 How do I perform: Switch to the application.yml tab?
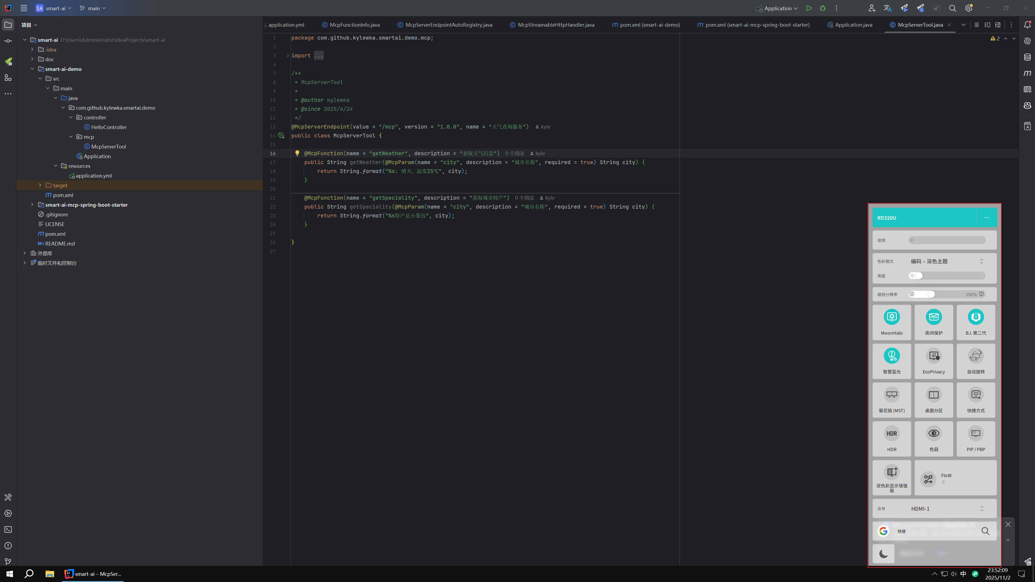pos(286,25)
